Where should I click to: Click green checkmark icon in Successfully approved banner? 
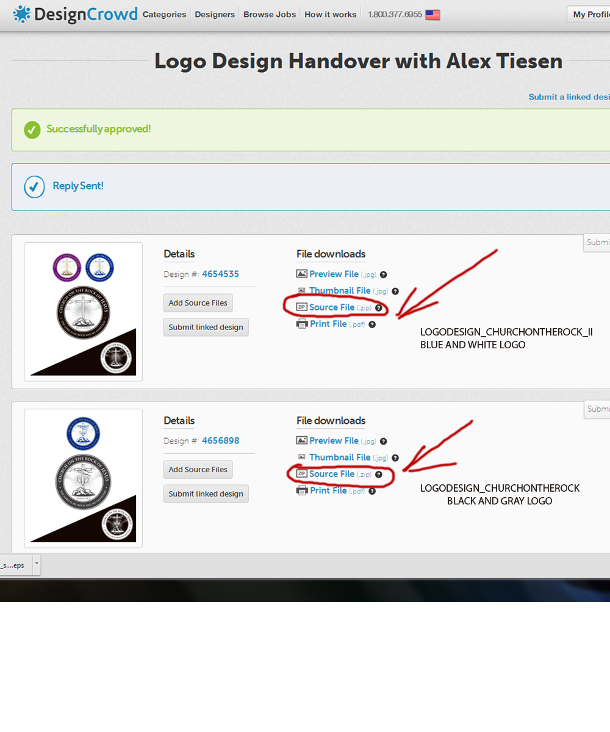tap(32, 129)
